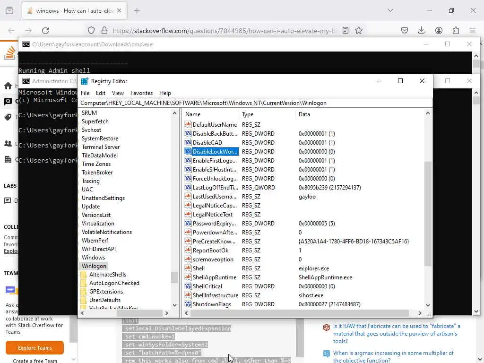
Task: Select the PasswordExpiry DWORD icon
Action: 188,223
